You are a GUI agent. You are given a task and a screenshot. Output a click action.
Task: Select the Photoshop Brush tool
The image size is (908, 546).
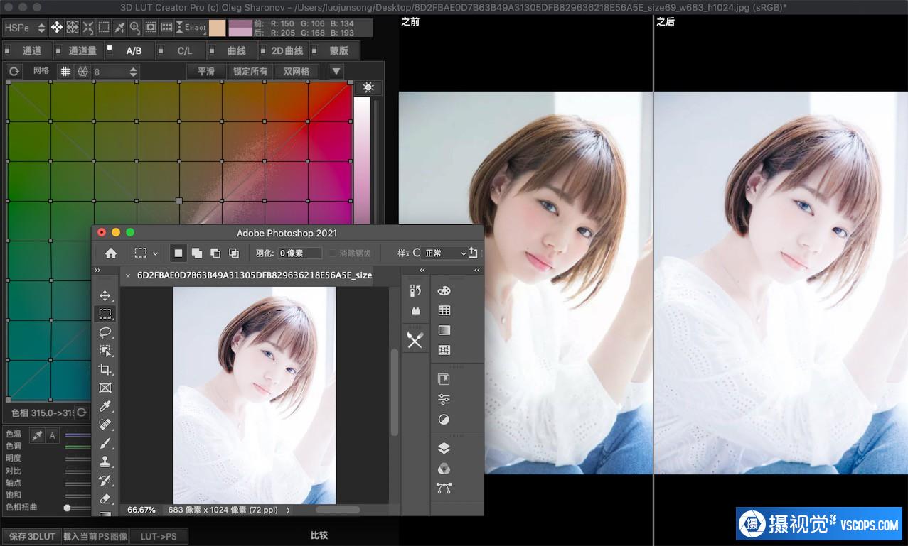tap(105, 443)
